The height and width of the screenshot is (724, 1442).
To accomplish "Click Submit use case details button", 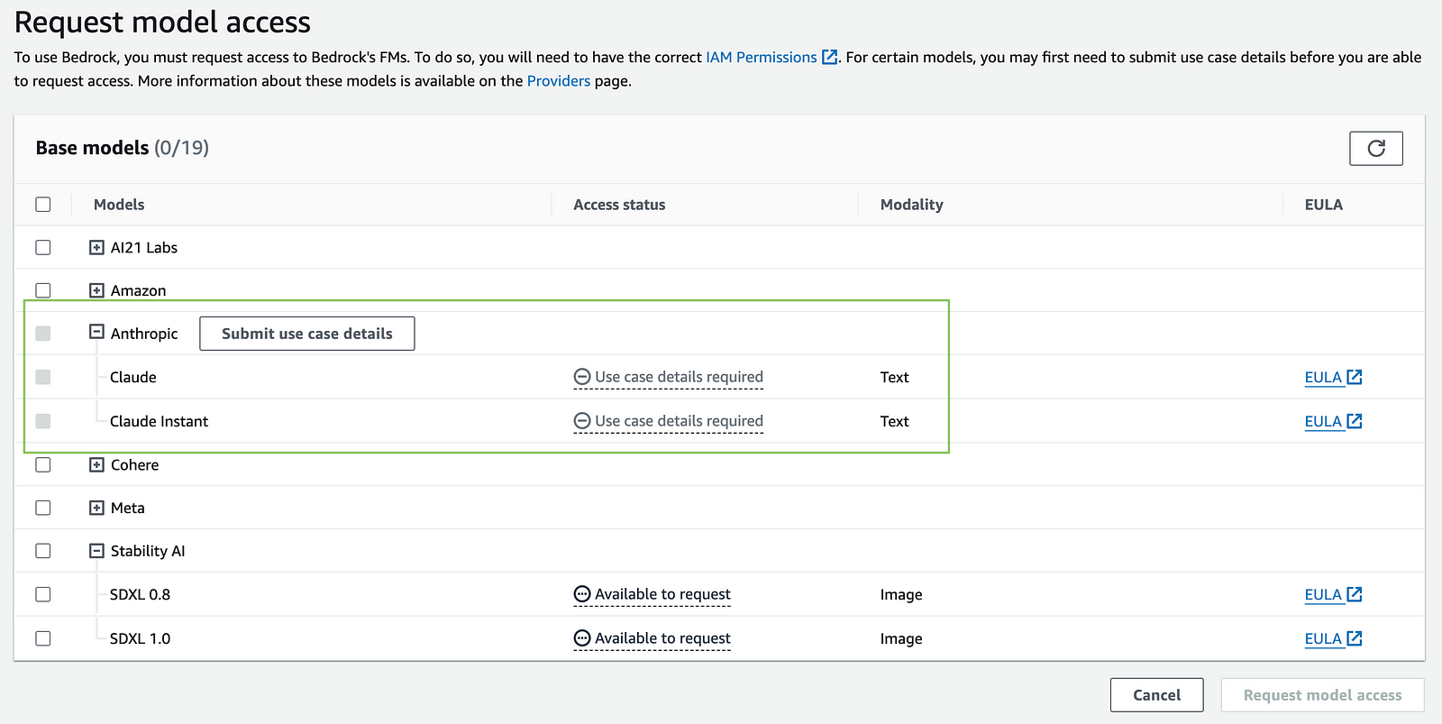I will coord(307,334).
